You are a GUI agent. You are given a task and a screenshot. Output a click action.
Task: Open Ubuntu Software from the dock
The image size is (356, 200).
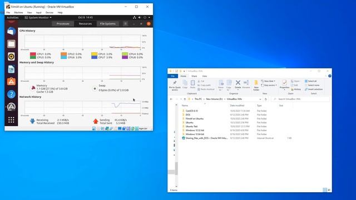pos(11,82)
